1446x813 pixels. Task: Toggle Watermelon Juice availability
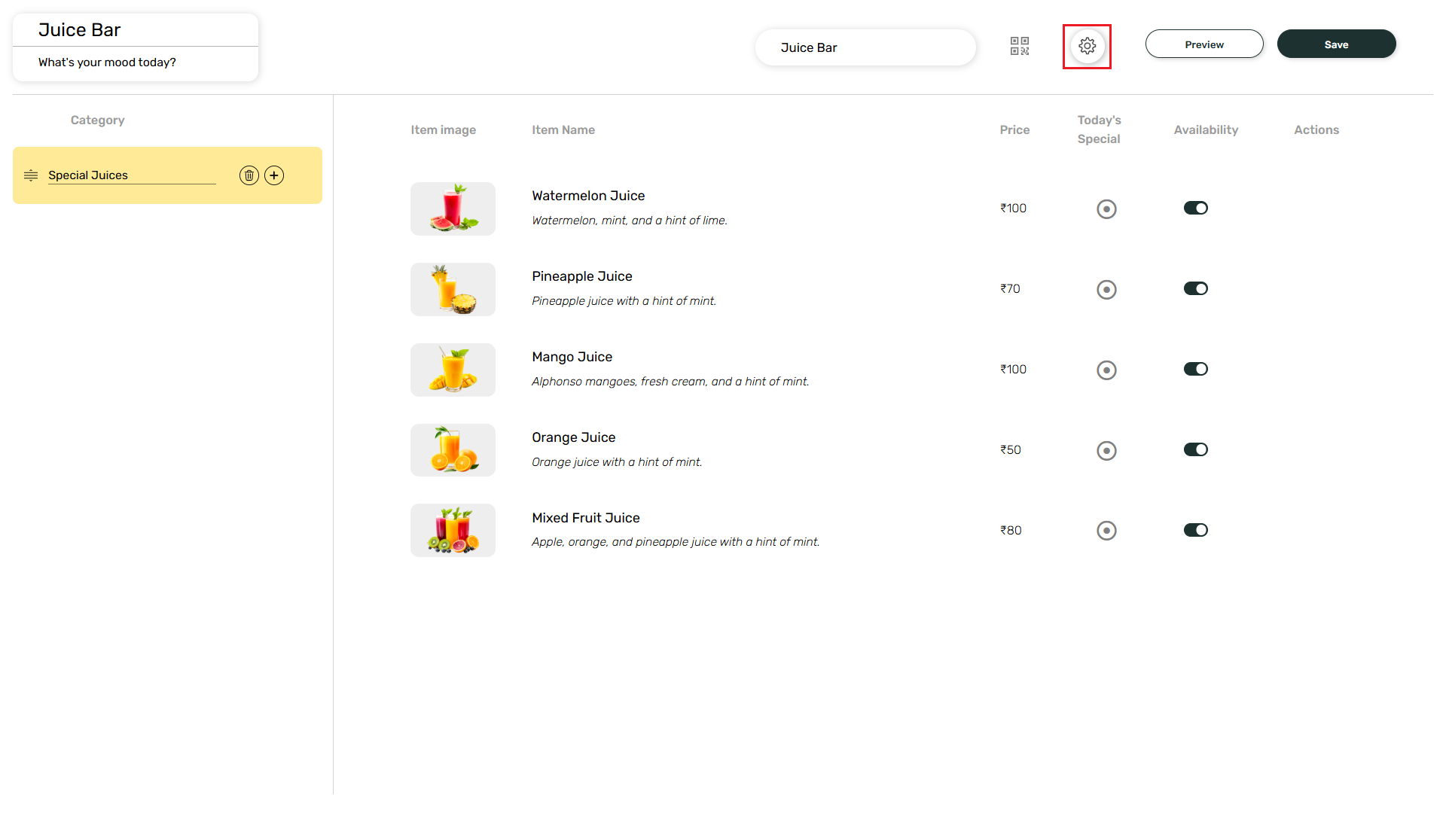[1195, 208]
